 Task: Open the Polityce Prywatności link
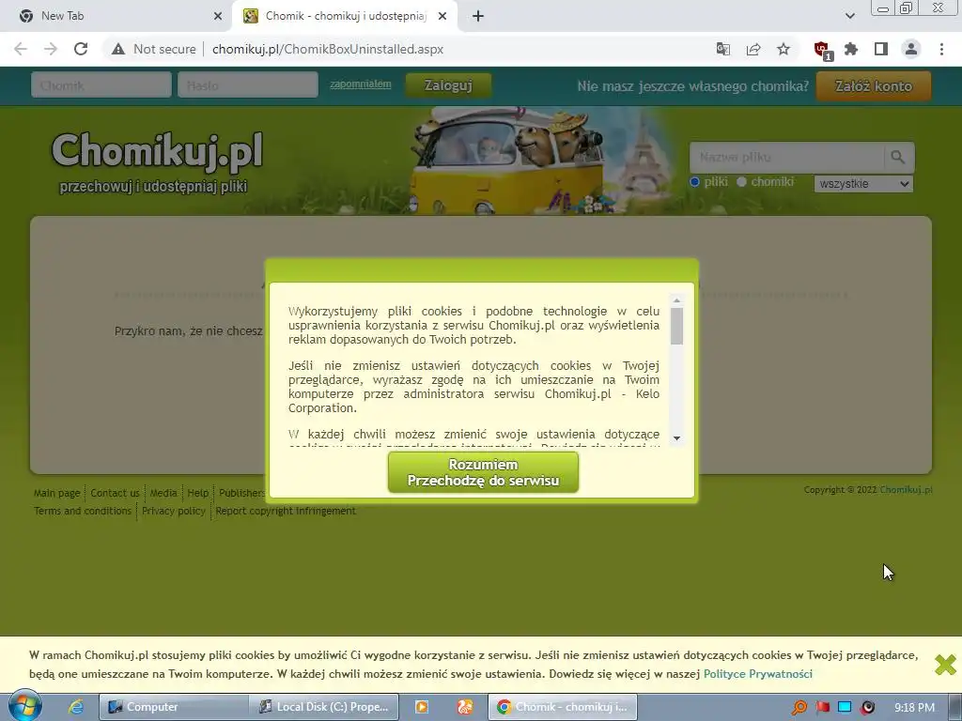click(x=758, y=674)
